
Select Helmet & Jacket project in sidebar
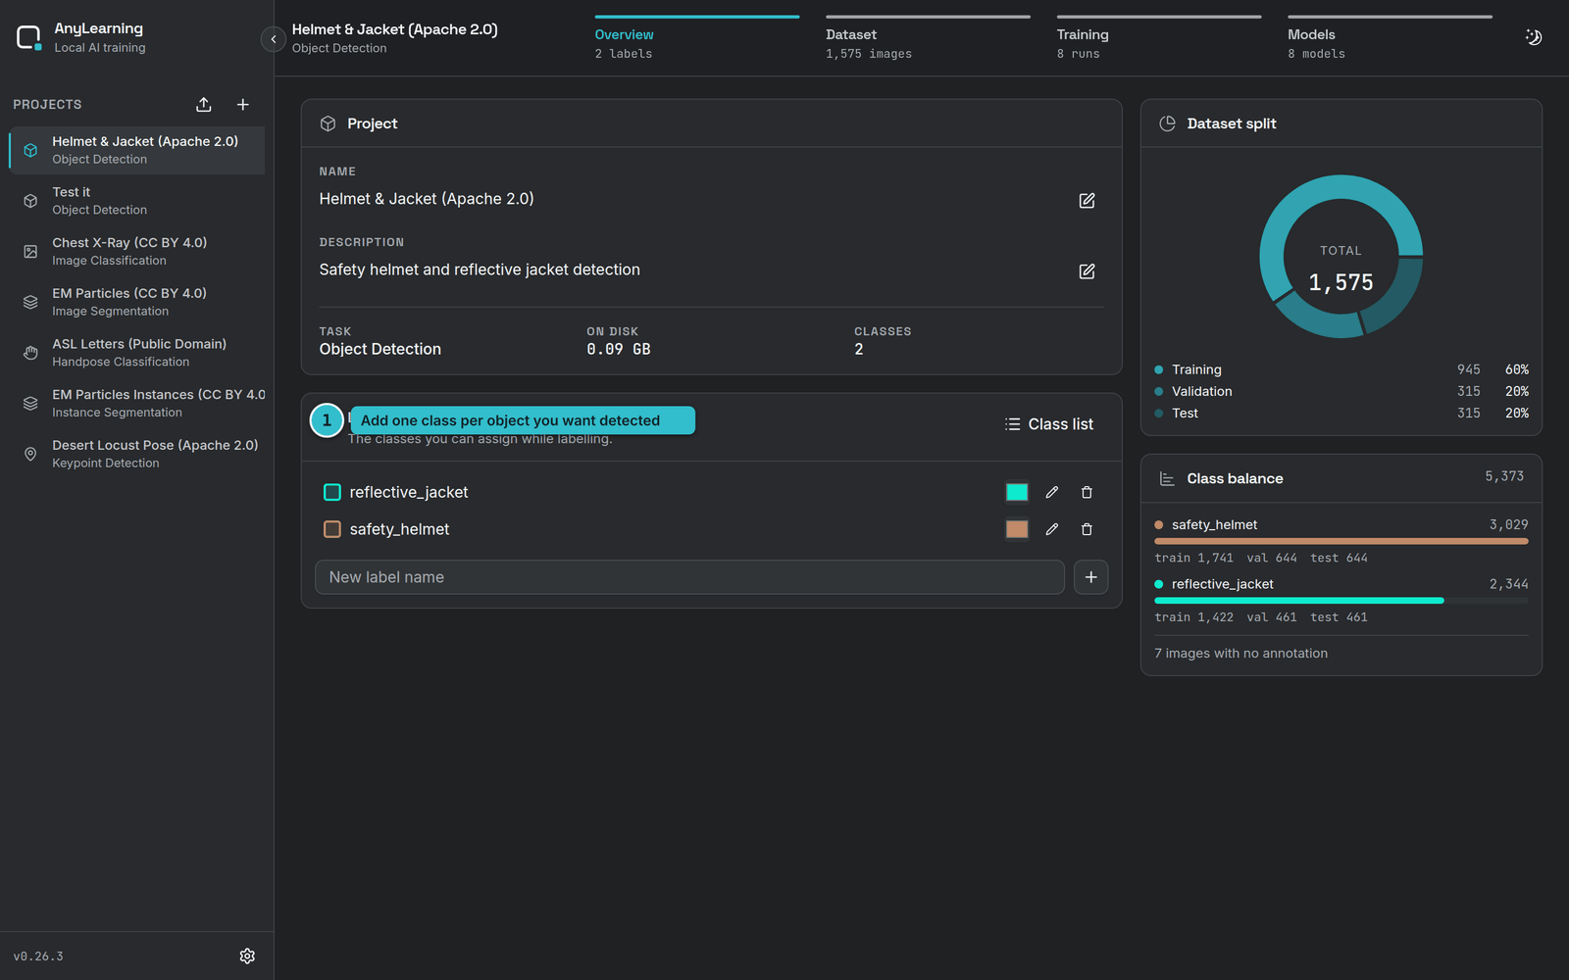[x=137, y=150]
